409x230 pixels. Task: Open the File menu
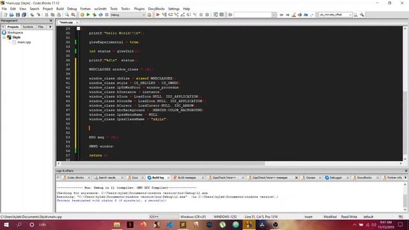[x=4, y=8]
